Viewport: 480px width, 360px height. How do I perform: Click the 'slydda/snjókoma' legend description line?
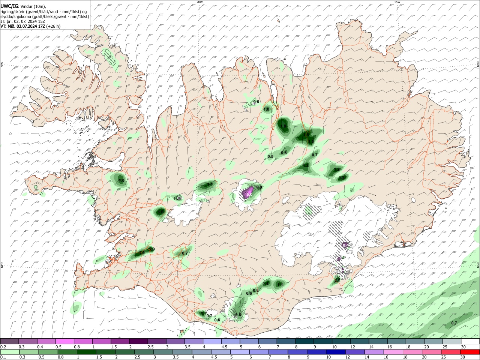45,16
